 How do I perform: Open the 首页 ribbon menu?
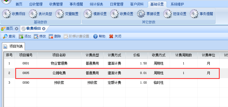19,4
